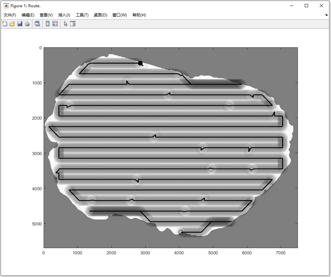Image resolution: width=331 pixels, height=277 pixels.
Task: Click the y-axis tick label 5000
Action: click(x=37, y=224)
